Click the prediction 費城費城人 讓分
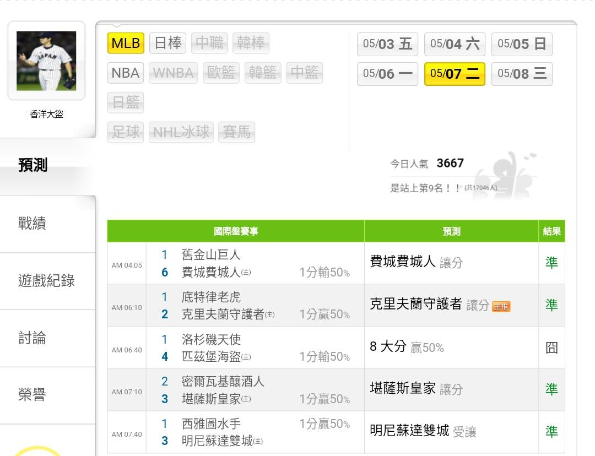Image resolution: width=595 pixels, height=456 pixels. [416, 262]
